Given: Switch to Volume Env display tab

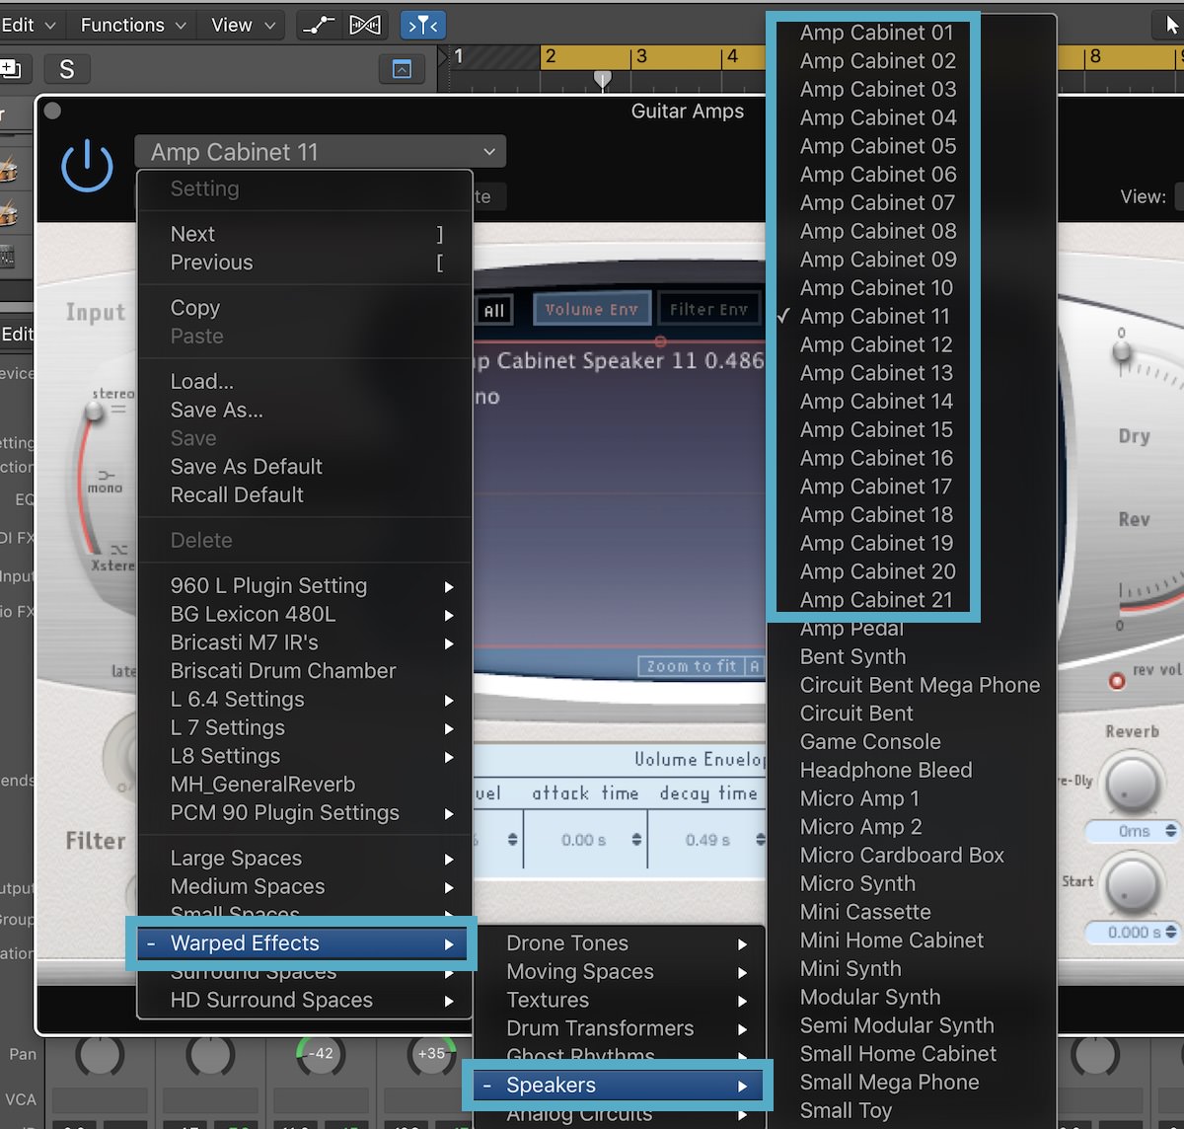Looking at the screenshot, I should pyautogui.click(x=592, y=309).
